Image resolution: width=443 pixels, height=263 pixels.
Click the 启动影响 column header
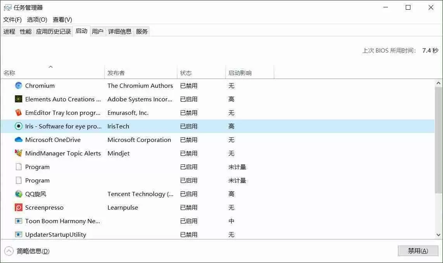point(240,72)
